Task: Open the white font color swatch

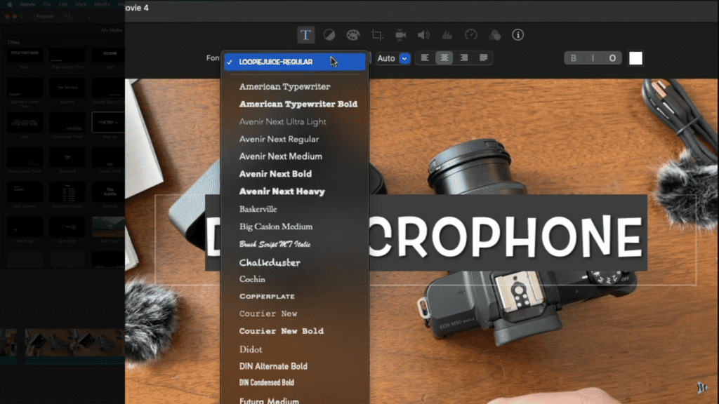Action: coord(635,58)
